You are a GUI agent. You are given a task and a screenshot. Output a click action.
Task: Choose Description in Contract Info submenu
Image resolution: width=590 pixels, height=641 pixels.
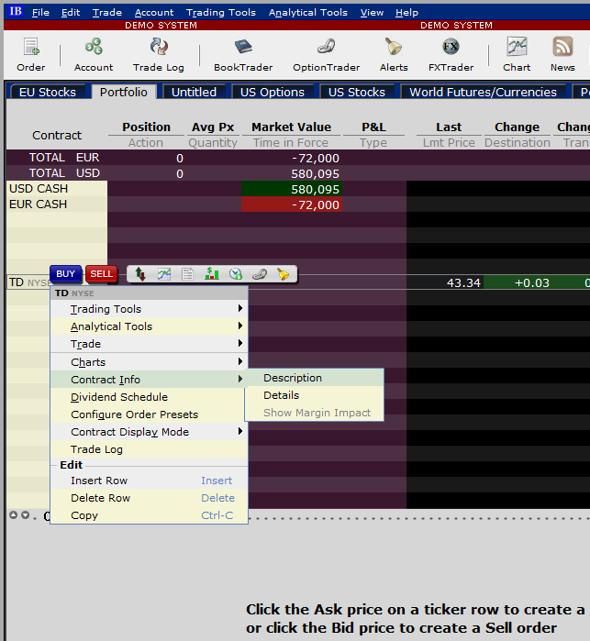pos(314,378)
